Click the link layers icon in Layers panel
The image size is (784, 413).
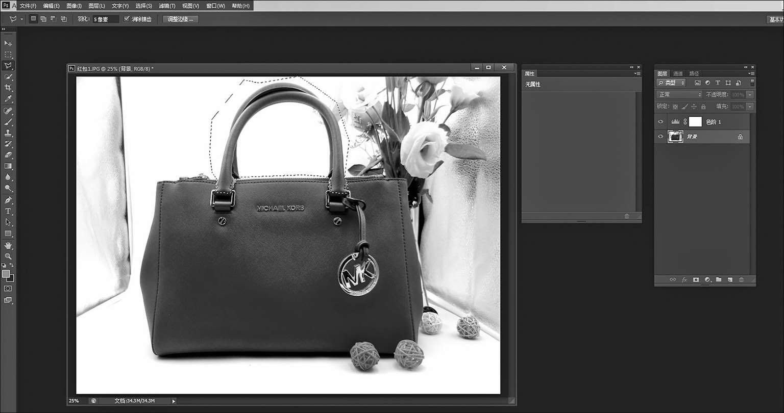point(673,280)
